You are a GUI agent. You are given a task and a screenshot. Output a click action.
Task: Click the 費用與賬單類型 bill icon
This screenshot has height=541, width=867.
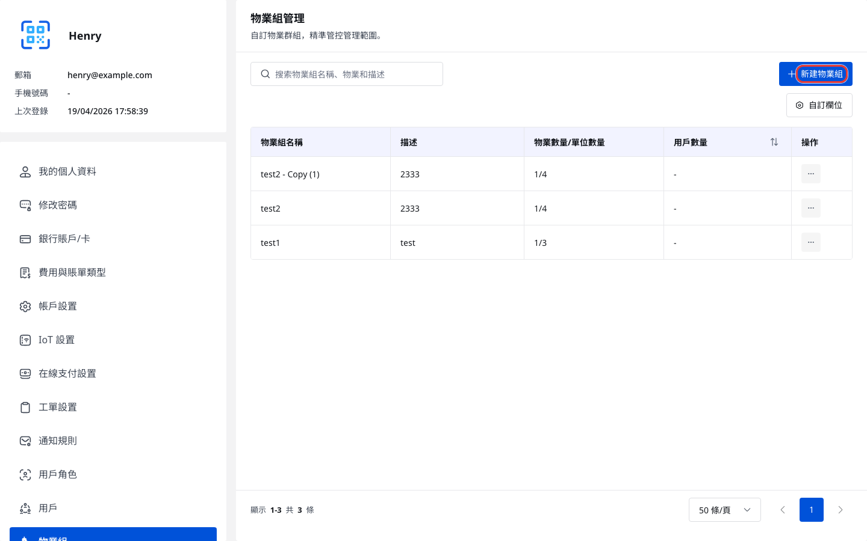25,273
